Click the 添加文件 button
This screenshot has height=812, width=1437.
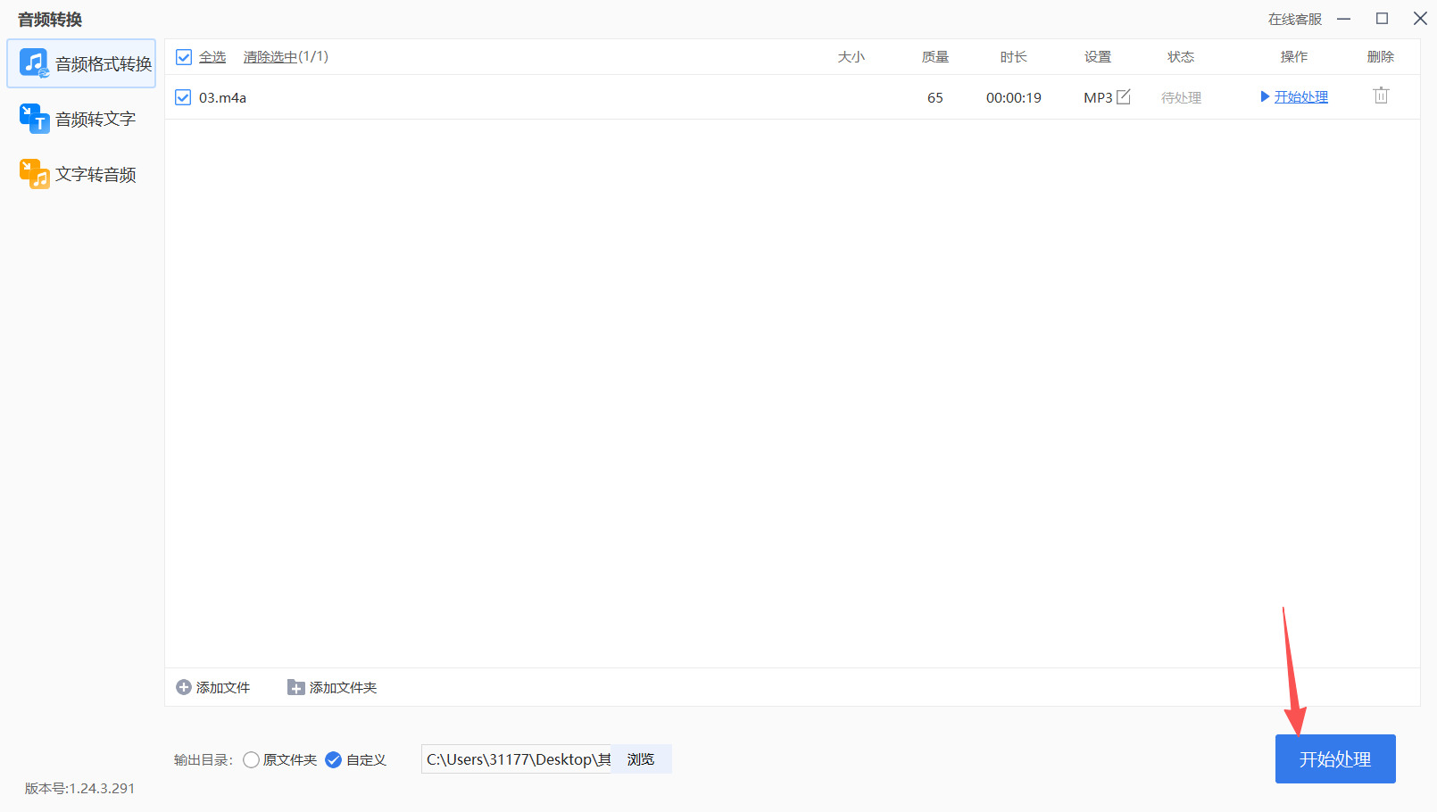[x=213, y=687]
